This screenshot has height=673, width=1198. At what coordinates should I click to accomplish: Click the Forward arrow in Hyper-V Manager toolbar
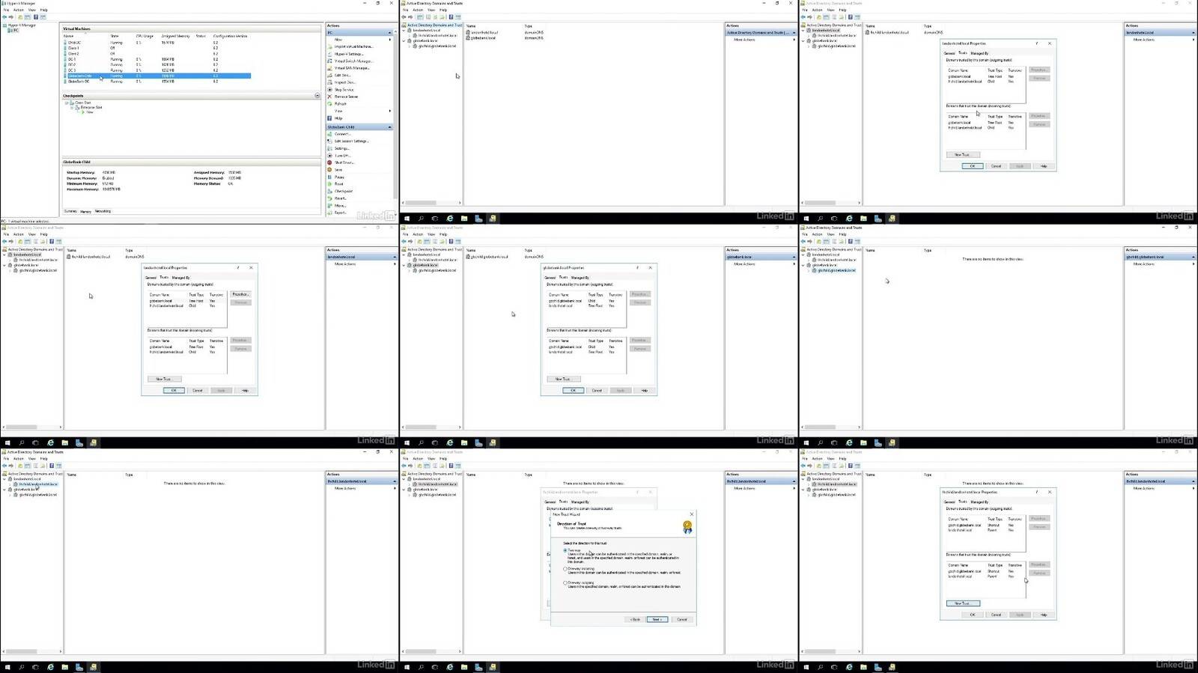(x=11, y=16)
